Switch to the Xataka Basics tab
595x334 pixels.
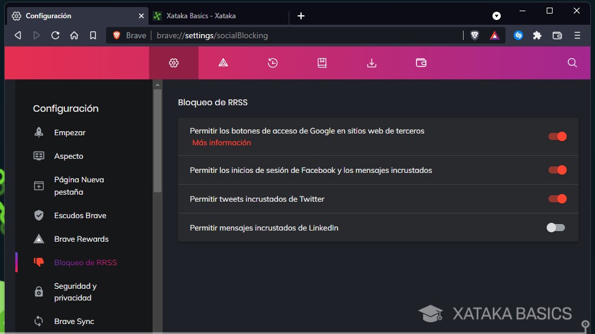point(200,16)
